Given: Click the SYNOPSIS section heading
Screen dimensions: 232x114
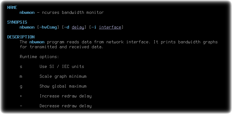Looking at the screenshot, I should 17,22.
